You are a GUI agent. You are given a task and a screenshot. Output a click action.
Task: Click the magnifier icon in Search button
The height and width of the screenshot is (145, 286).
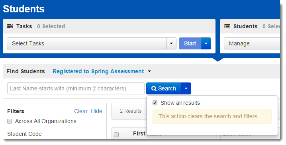[x=154, y=89]
